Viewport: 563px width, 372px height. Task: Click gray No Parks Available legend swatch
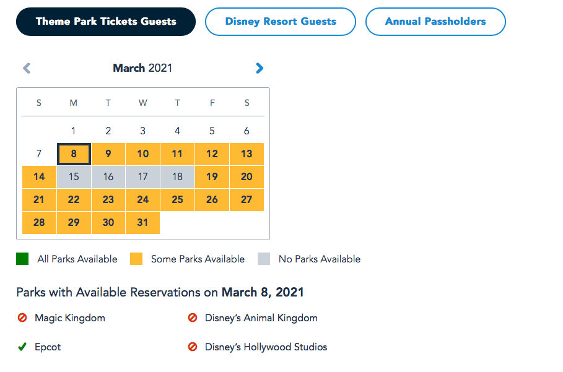point(264,259)
